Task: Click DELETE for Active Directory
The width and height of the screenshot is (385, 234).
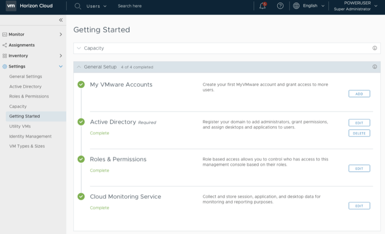Action: [x=359, y=133]
